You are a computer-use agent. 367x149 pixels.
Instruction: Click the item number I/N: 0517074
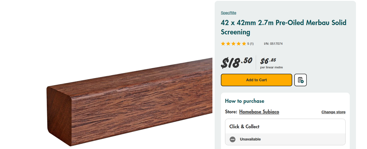pyautogui.click(x=273, y=44)
